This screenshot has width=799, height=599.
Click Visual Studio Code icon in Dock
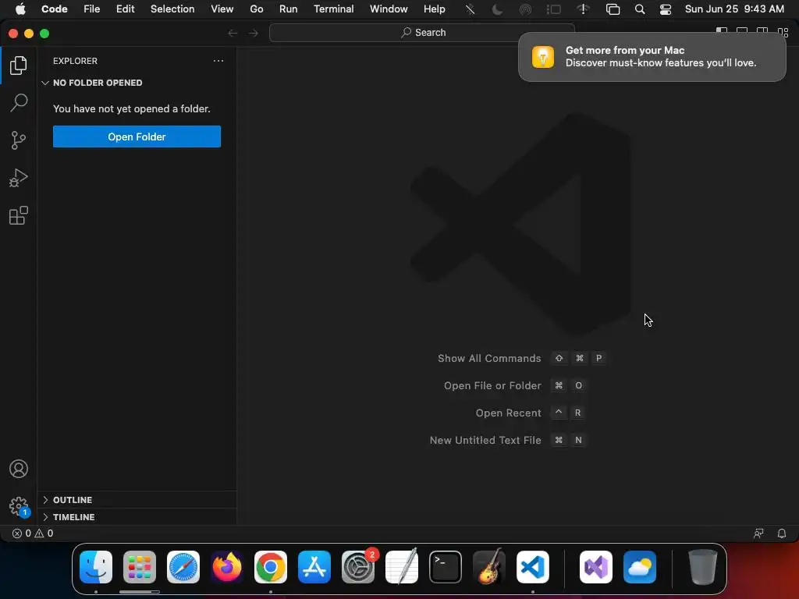tap(533, 567)
